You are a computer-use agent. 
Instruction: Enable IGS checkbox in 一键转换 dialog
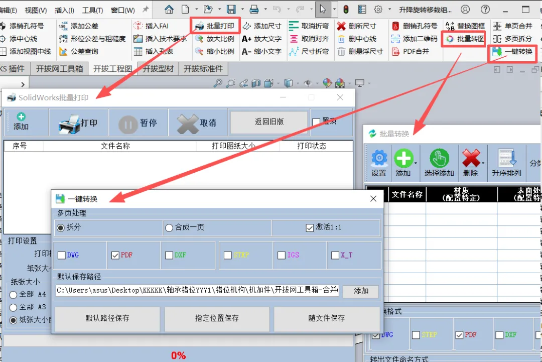coord(282,255)
